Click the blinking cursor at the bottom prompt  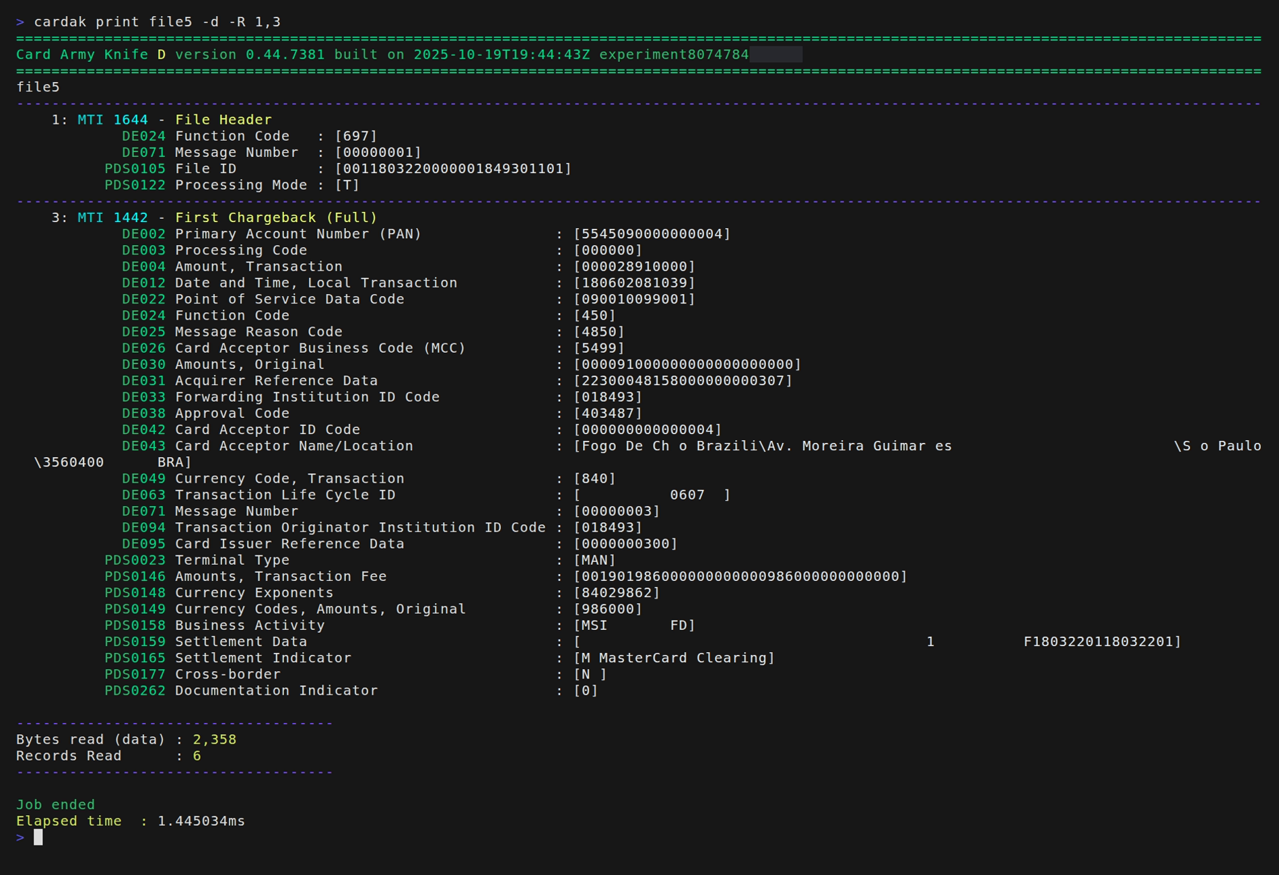(38, 837)
